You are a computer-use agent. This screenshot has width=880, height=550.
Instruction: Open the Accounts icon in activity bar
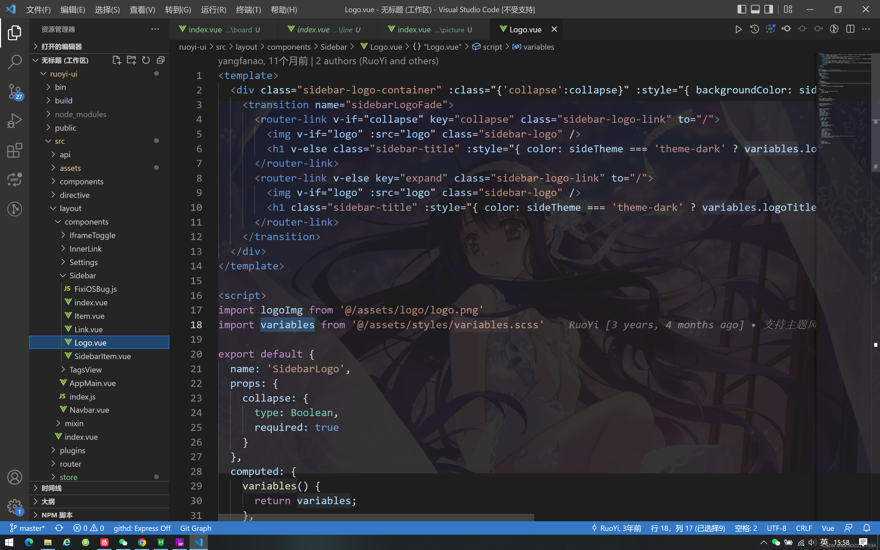(x=15, y=477)
